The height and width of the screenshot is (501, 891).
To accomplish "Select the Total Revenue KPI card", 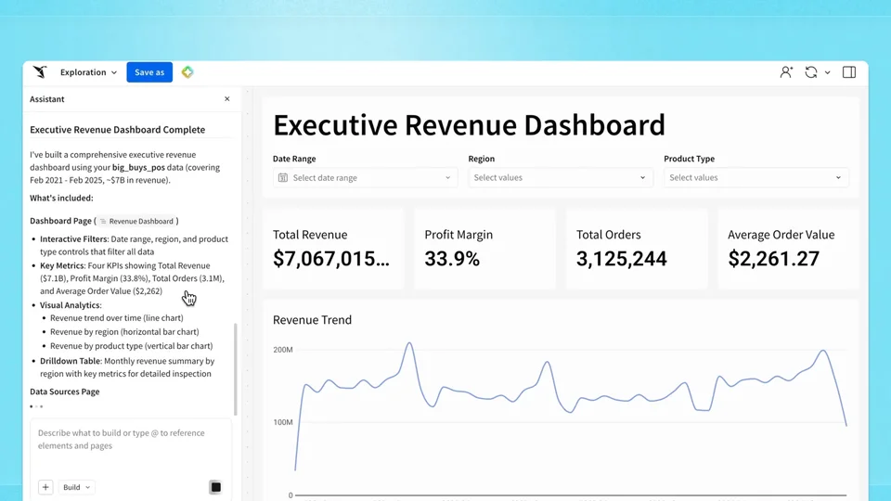I will (x=333, y=249).
